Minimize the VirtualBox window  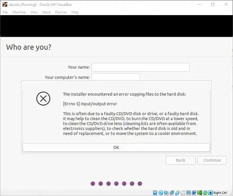coord(200,4)
